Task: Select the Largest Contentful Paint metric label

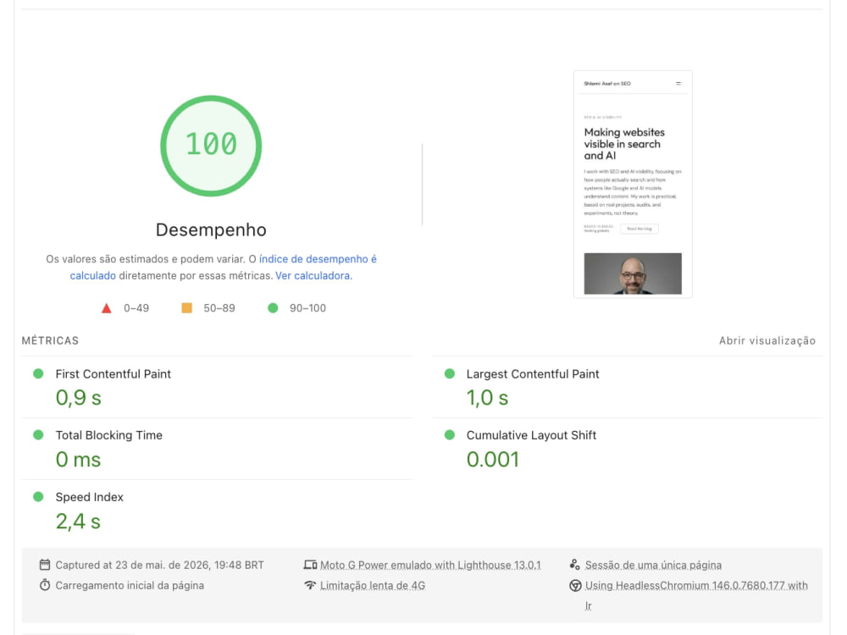Action: 533,374
